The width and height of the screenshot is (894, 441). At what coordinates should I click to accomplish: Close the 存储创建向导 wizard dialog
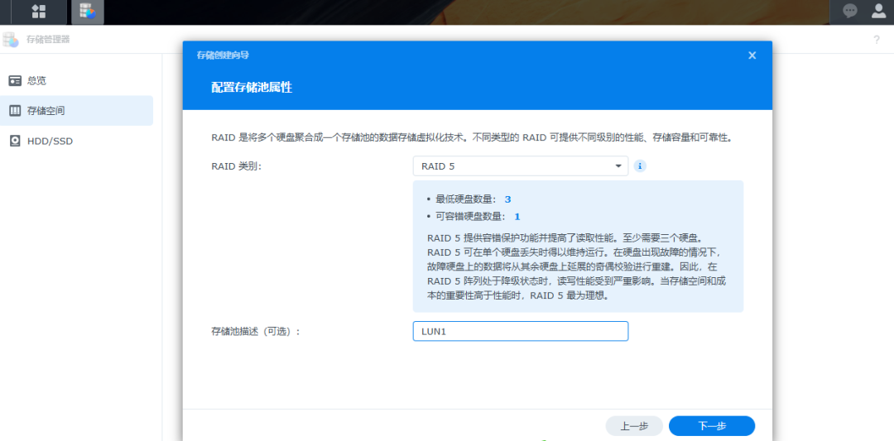click(752, 55)
